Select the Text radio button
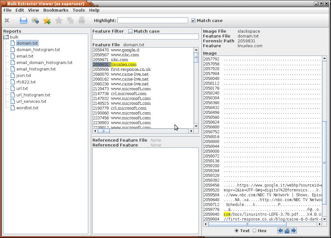The image size is (331, 238). [x=237, y=231]
